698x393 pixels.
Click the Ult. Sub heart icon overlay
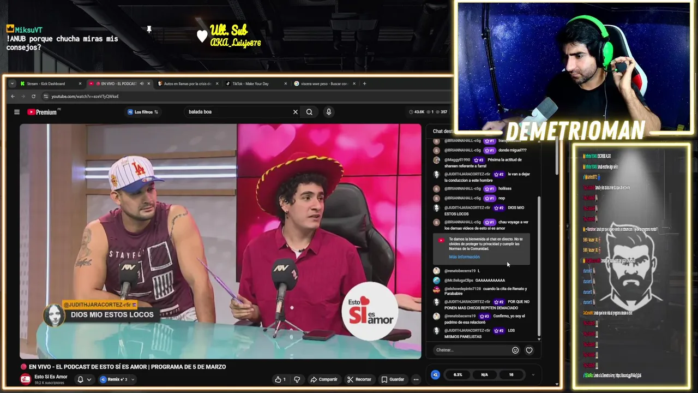coord(202,36)
